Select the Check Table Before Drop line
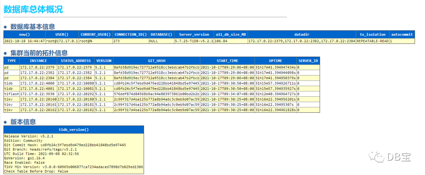 (36, 171)
